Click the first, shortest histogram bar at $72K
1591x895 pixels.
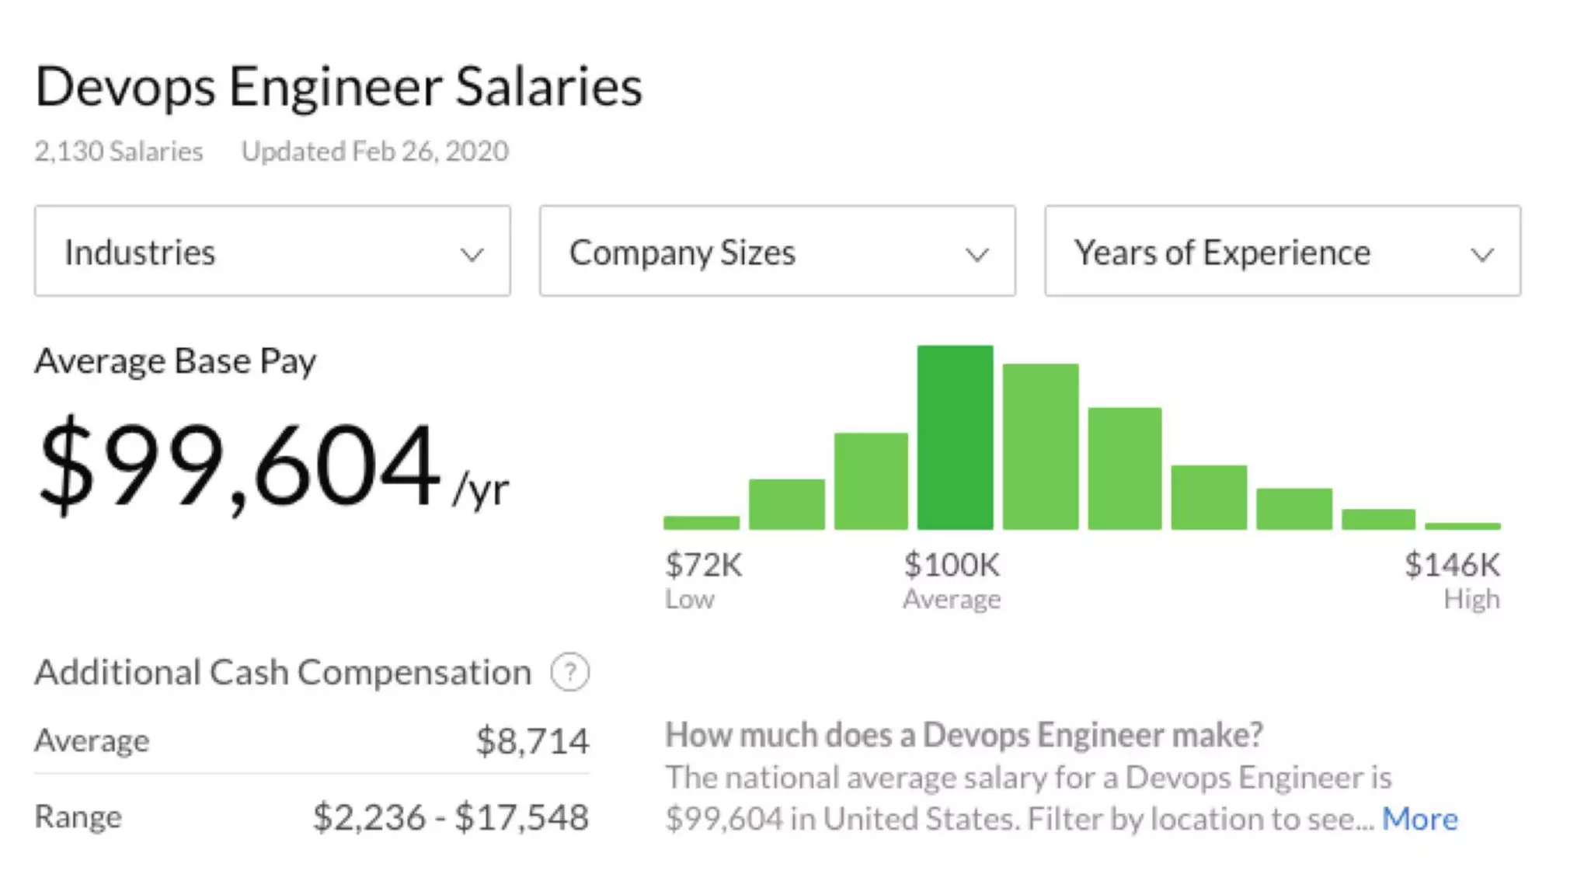click(702, 522)
